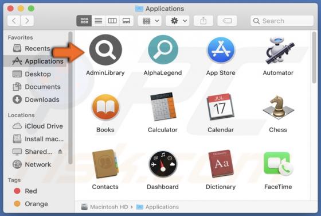
Task: Open the Dictionary app icon
Action: pyautogui.click(x=221, y=164)
